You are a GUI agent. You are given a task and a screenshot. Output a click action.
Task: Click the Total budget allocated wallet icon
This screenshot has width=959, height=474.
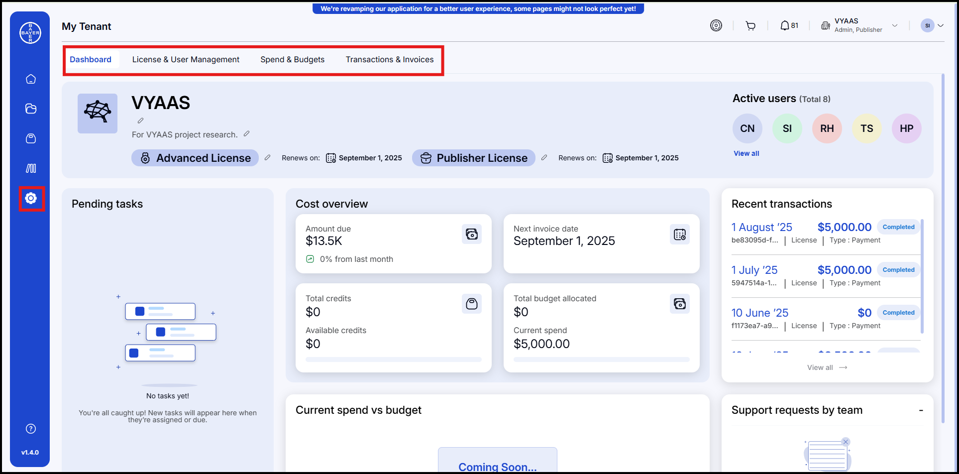click(x=680, y=304)
